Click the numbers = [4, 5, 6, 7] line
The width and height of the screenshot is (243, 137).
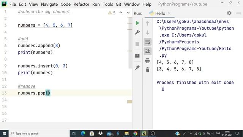pos(45,25)
